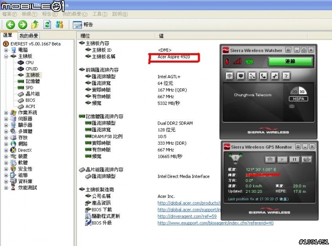
Task: Expand the 伺服器 tree node
Action: point(6,119)
